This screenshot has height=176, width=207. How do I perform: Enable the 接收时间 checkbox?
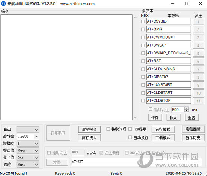(108, 129)
